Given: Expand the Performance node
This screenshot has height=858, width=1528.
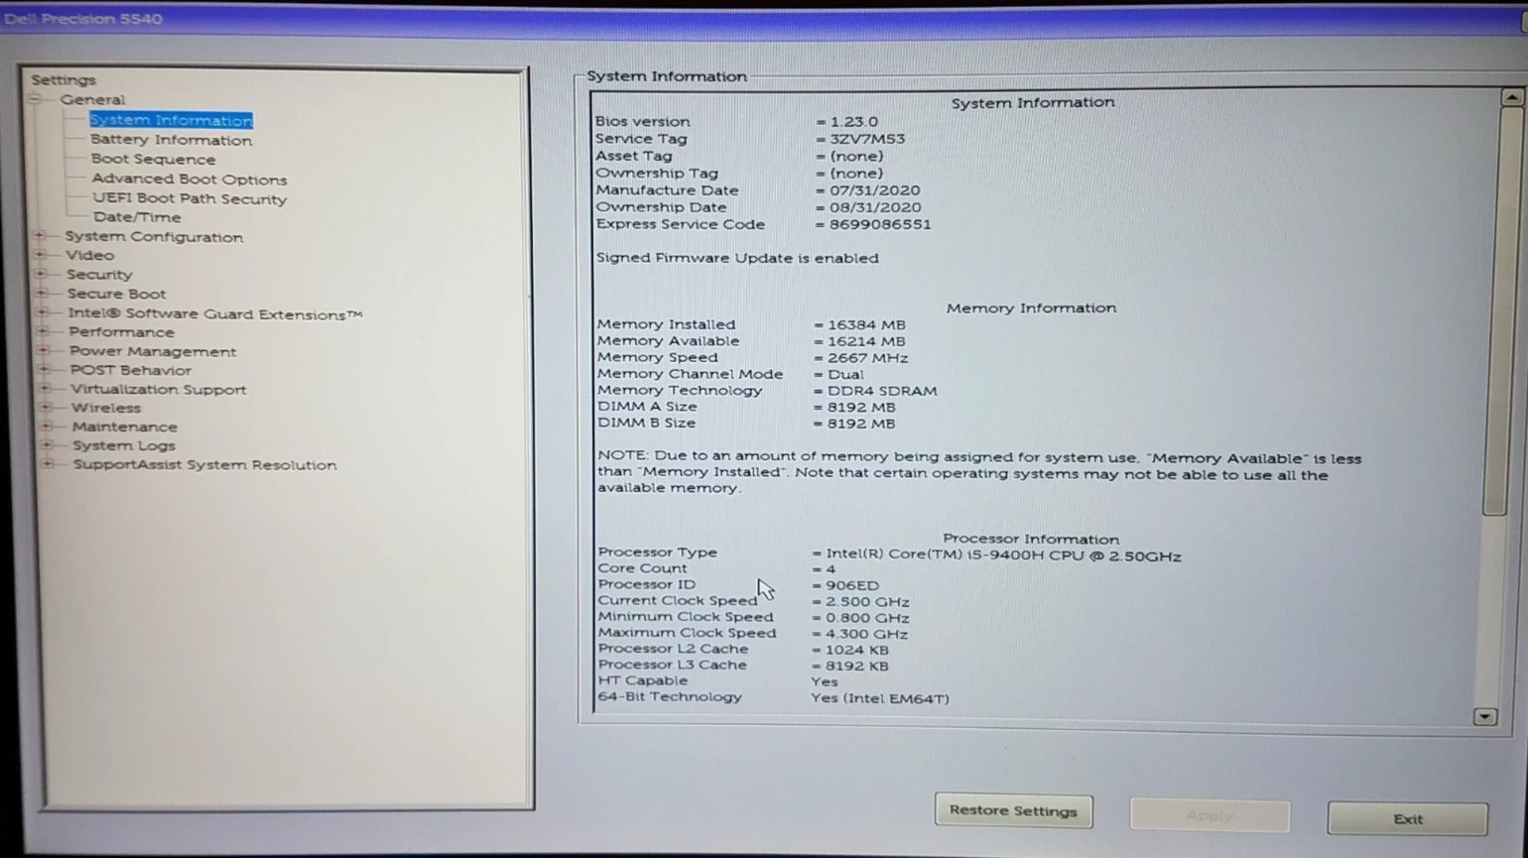Looking at the screenshot, I should point(43,331).
